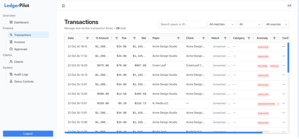Viewport: 299px width, 139px height.
Task: Select the 22 Oct 26 17:32 row date
Action: pyautogui.click(x=78, y=56)
